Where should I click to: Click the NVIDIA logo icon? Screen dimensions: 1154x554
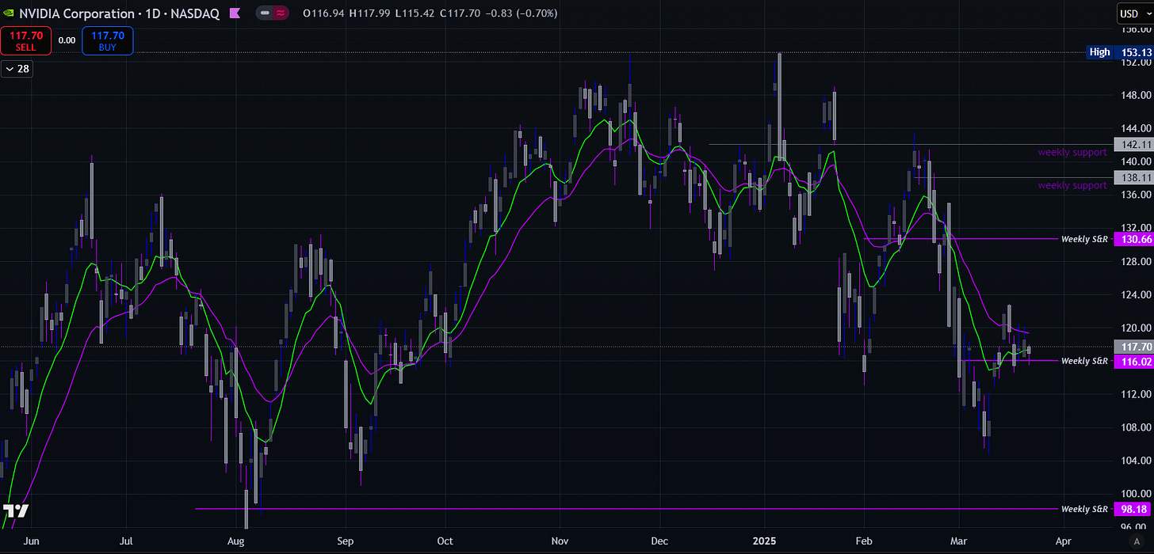9,13
